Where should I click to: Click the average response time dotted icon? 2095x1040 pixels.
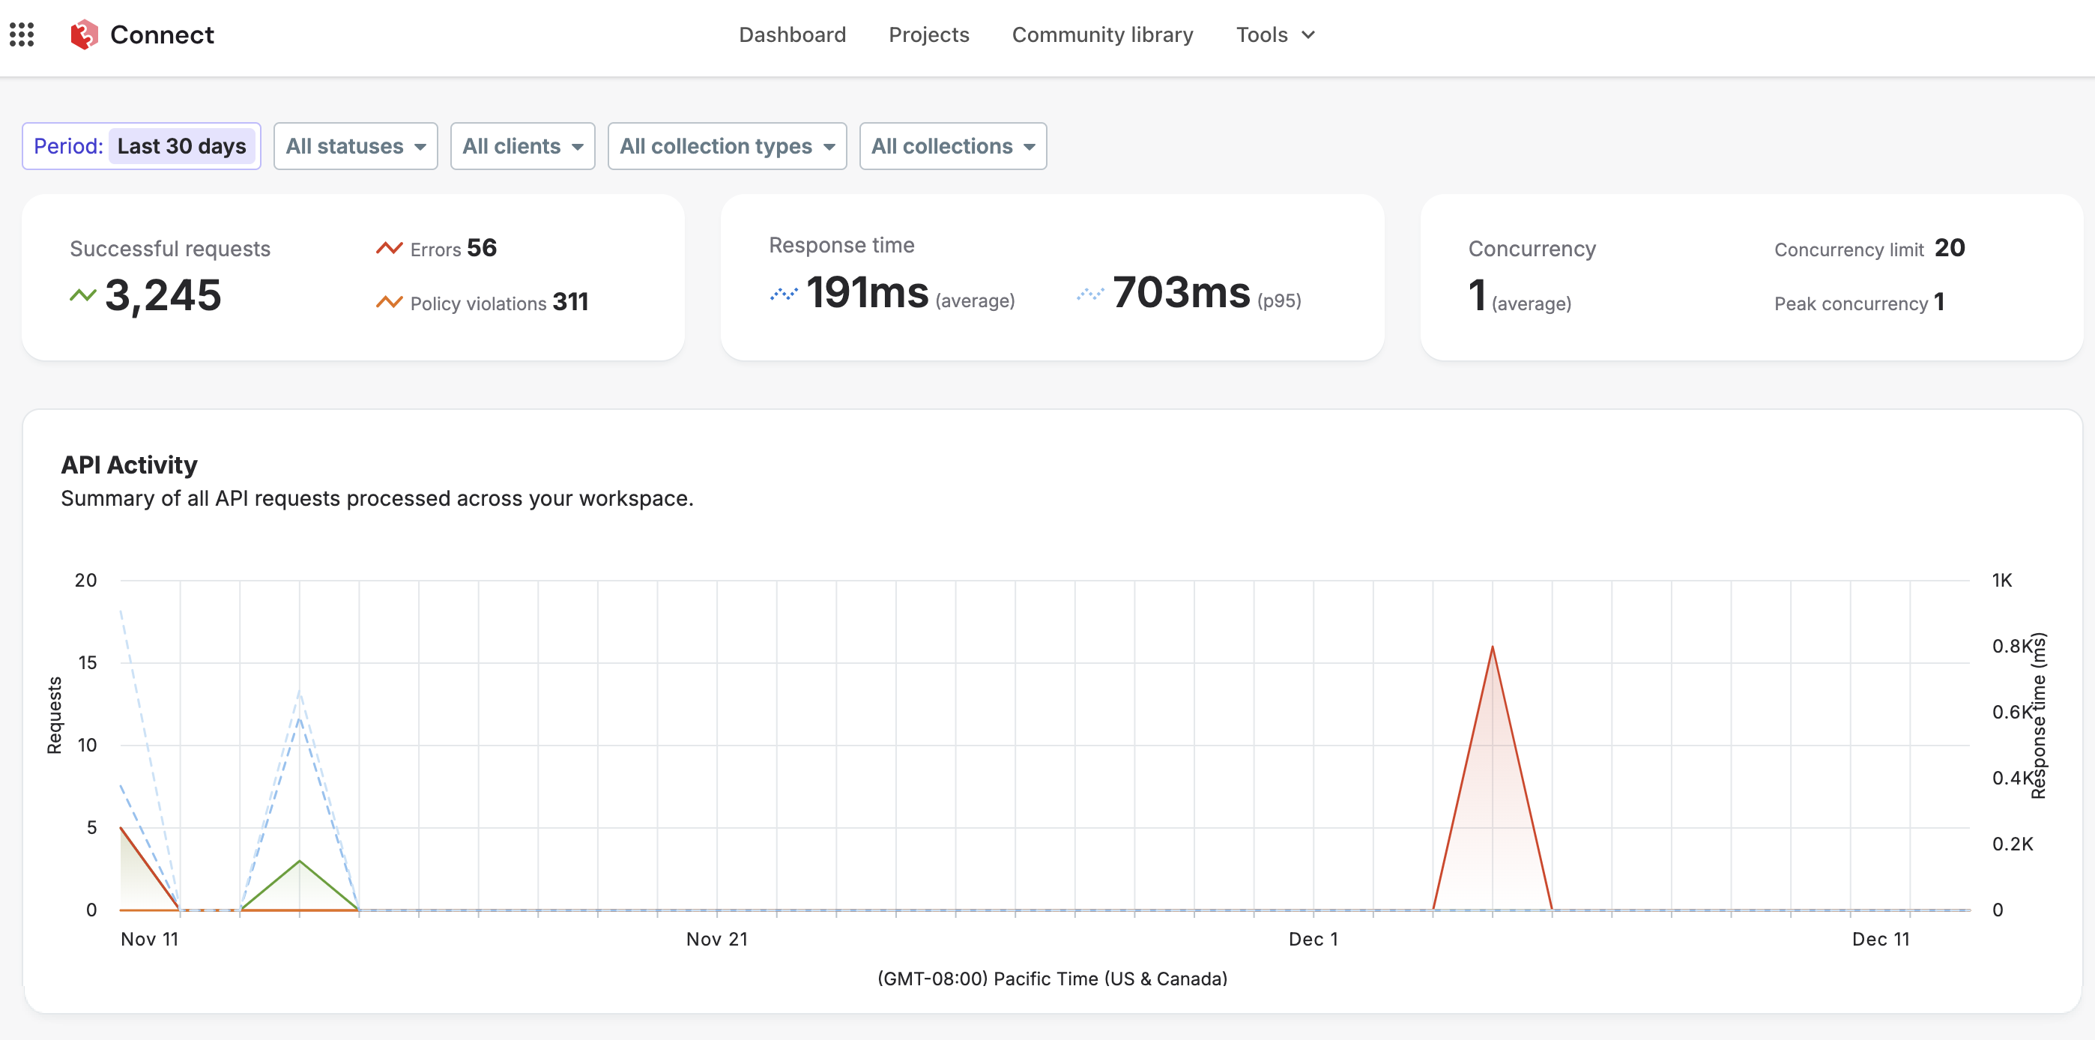point(784,293)
